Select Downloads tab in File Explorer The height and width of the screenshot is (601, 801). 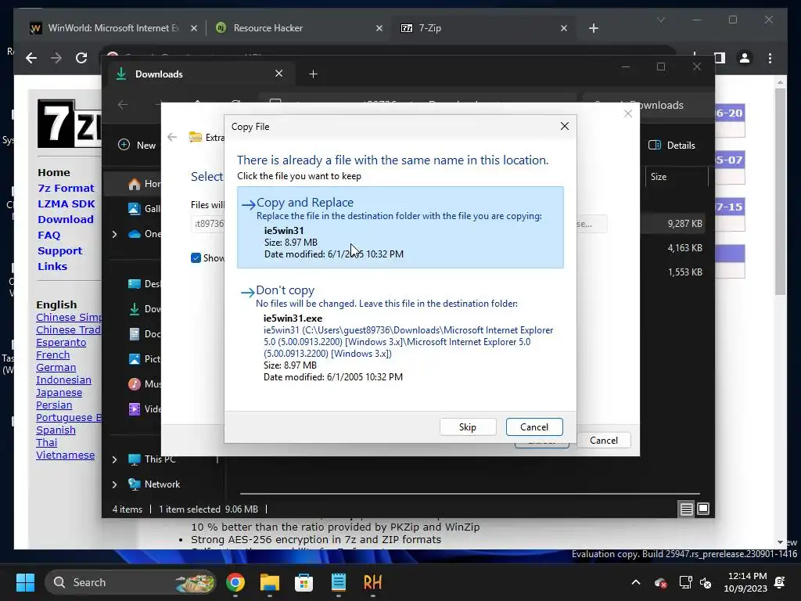tap(199, 74)
